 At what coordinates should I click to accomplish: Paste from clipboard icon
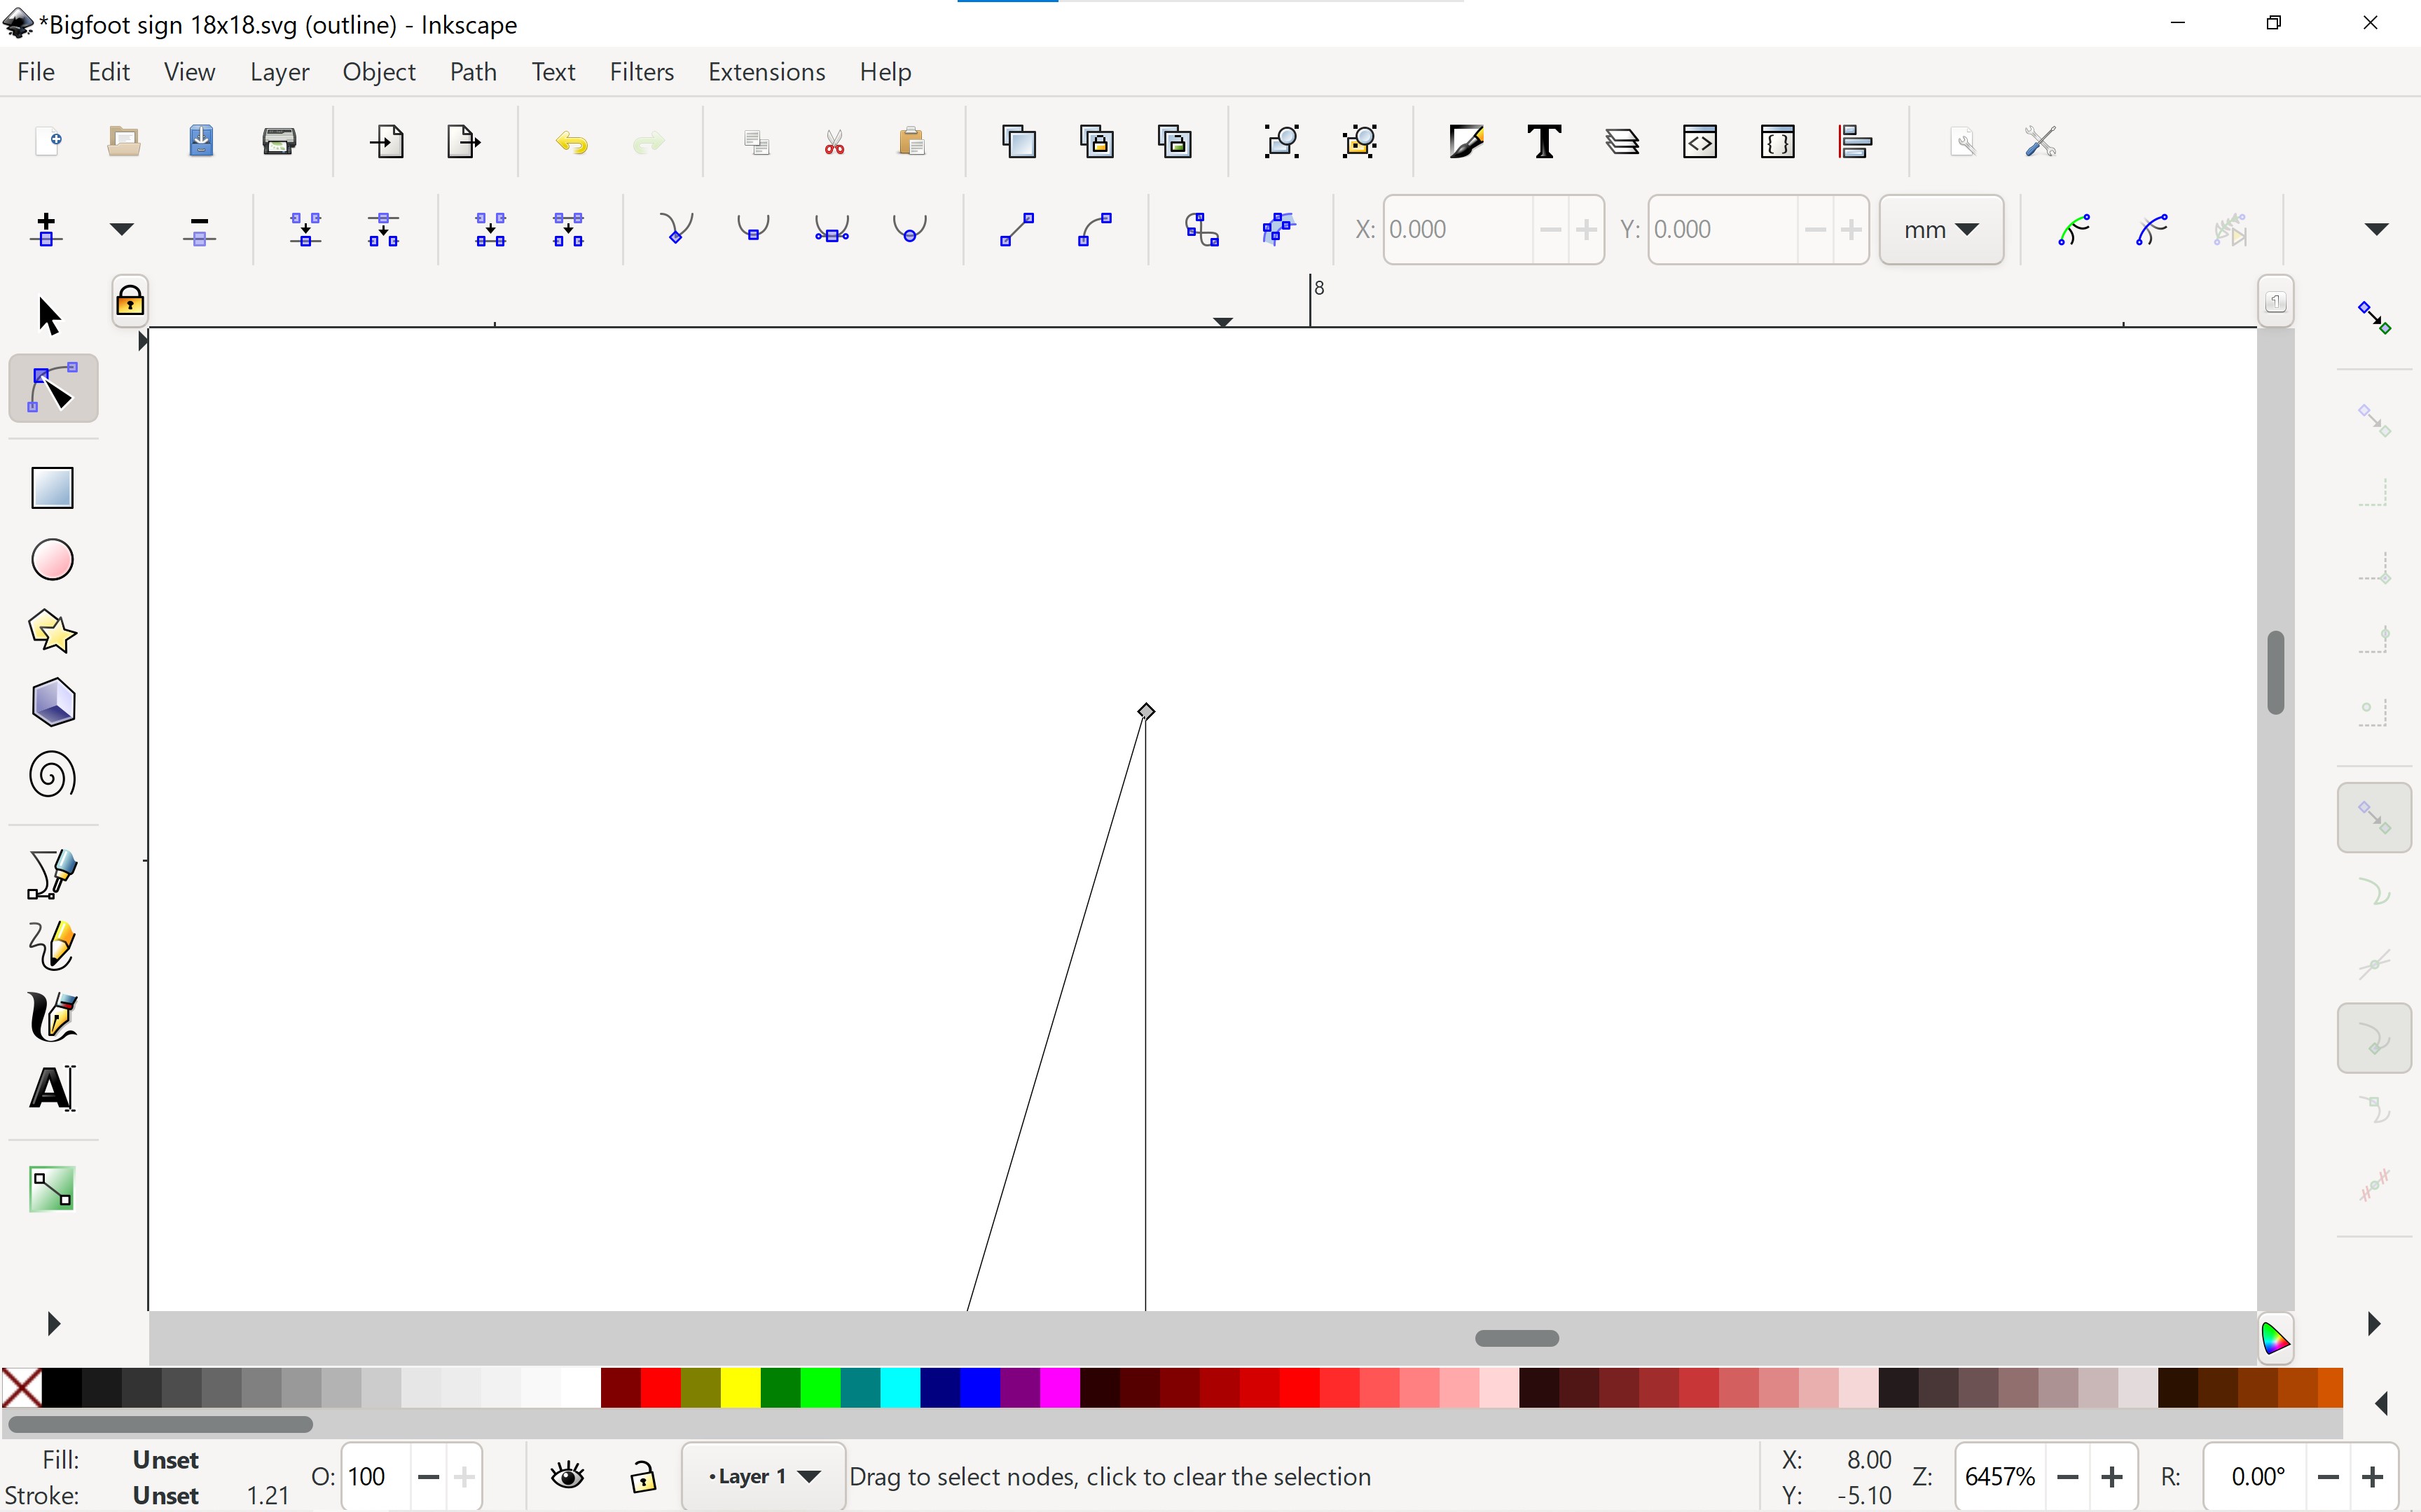point(911,141)
